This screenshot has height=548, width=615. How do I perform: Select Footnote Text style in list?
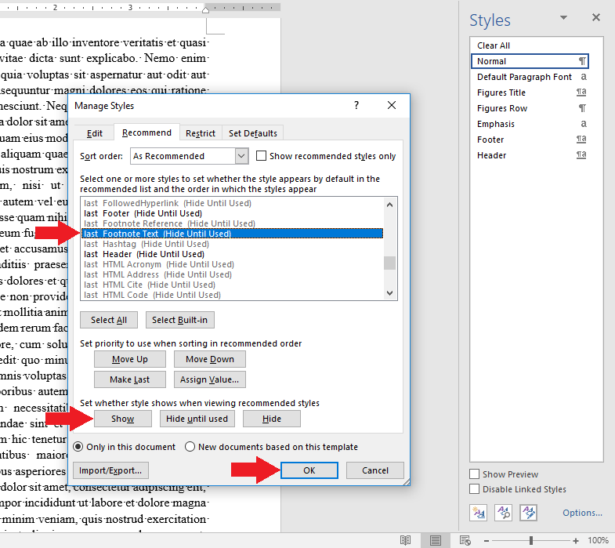(x=232, y=234)
